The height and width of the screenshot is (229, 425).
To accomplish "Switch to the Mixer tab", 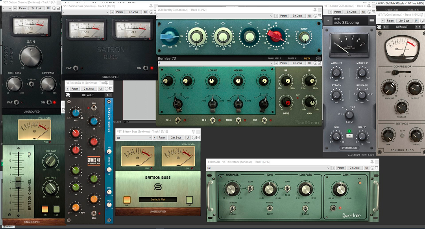I will 8,227.
